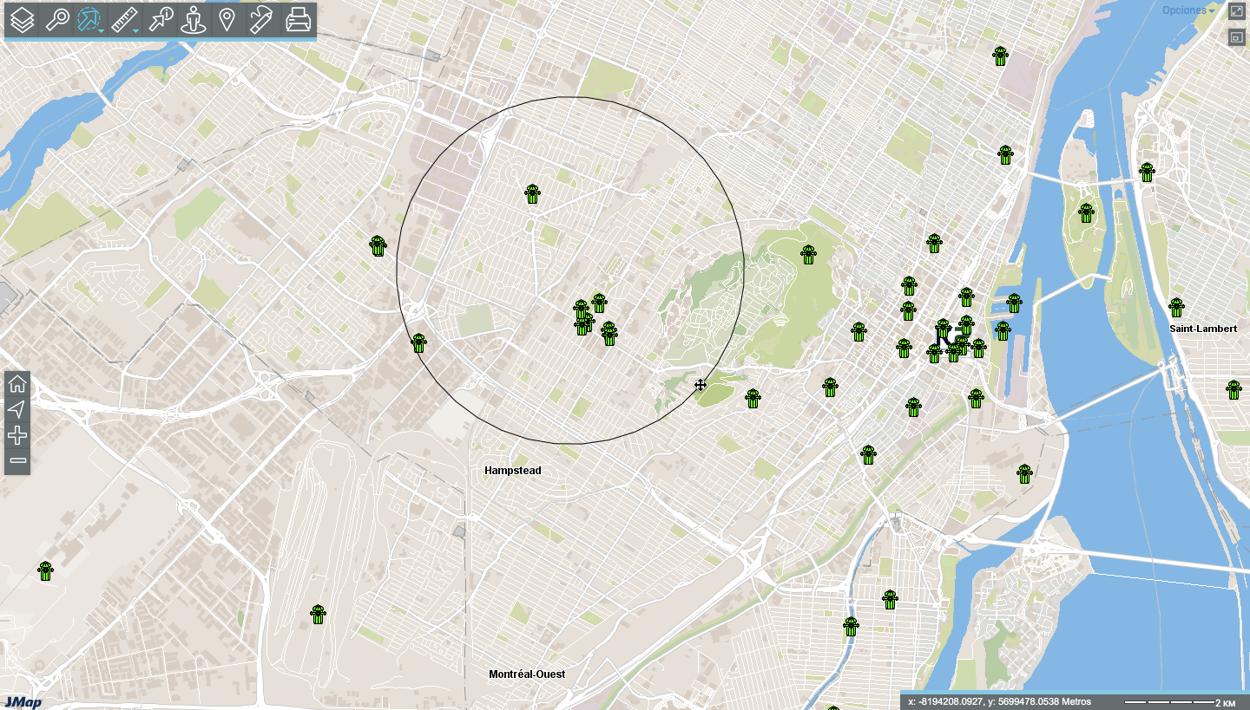Go to the home map extent
The width and height of the screenshot is (1250, 710).
17,384
